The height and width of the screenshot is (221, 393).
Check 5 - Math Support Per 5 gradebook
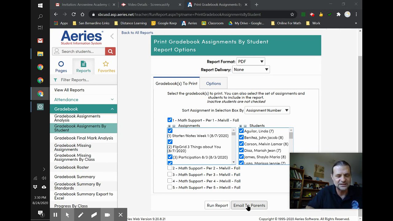tap(170, 187)
